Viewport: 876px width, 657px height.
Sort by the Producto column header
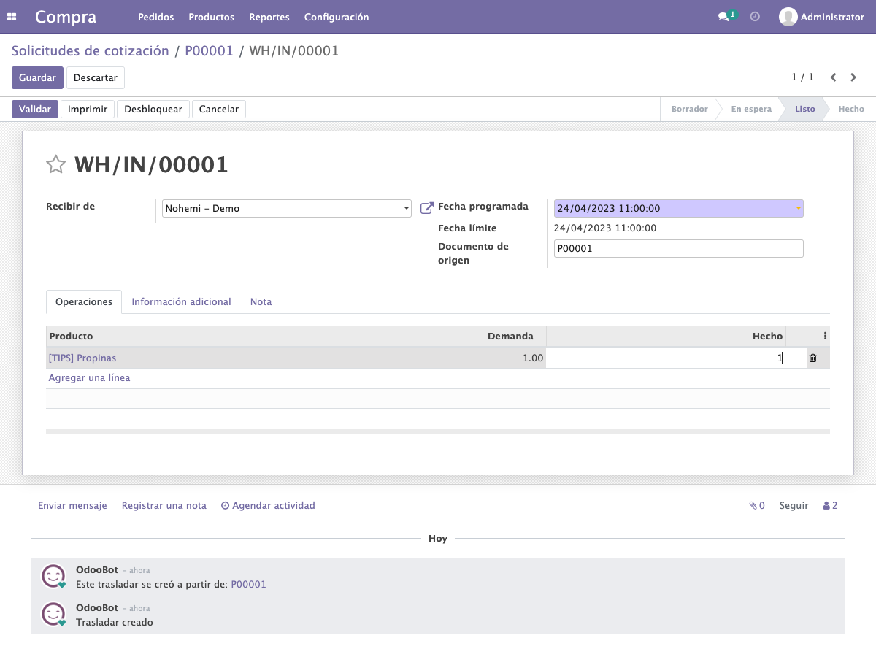[x=176, y=336]
